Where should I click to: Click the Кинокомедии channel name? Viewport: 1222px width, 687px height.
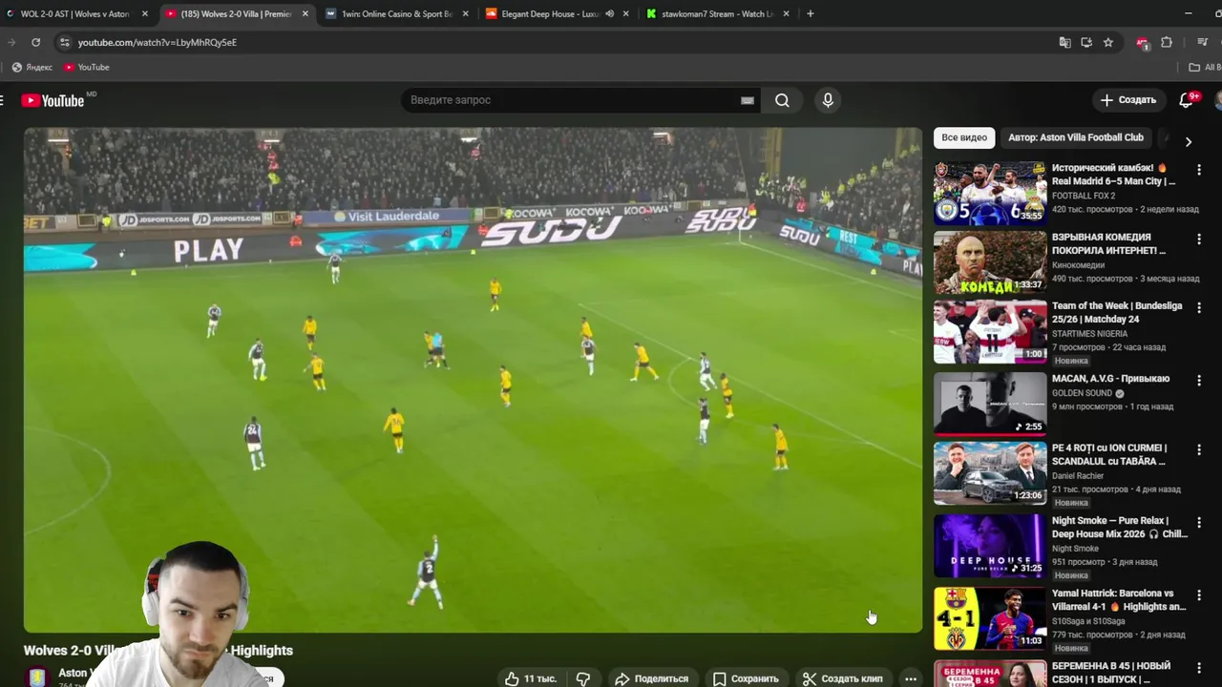(x=1078, y=265)
